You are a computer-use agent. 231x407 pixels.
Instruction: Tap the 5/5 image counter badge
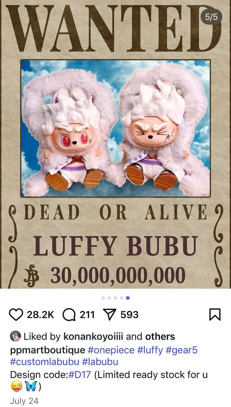[x=211, y=17]
